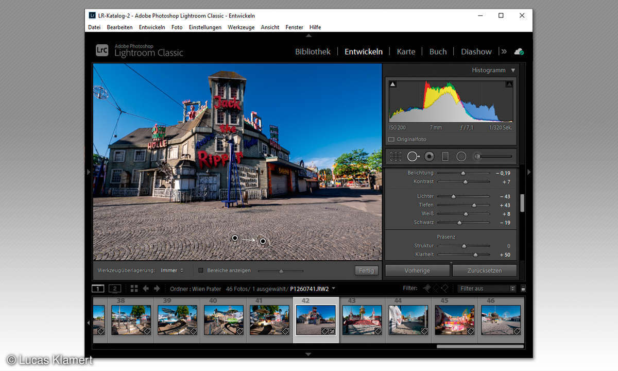Screen dimensions: 618x371
Task: Open the Ansicht menu
Action: pos(270,27)
